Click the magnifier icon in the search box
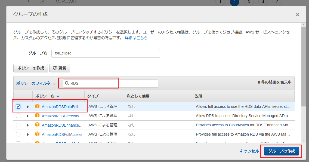The width and height of the screenshot is (309, 162). tap(67, 83)
